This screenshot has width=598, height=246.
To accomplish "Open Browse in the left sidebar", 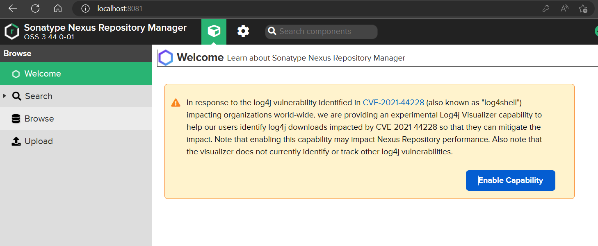I will click(39, 119).
